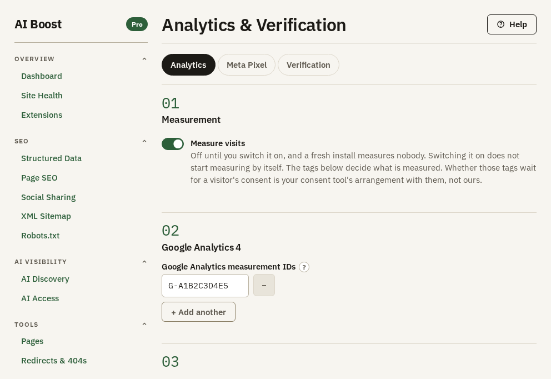Click the Pro badge
Image resolution: width=551 pixels, height=379 pixels.
point(137,24)
